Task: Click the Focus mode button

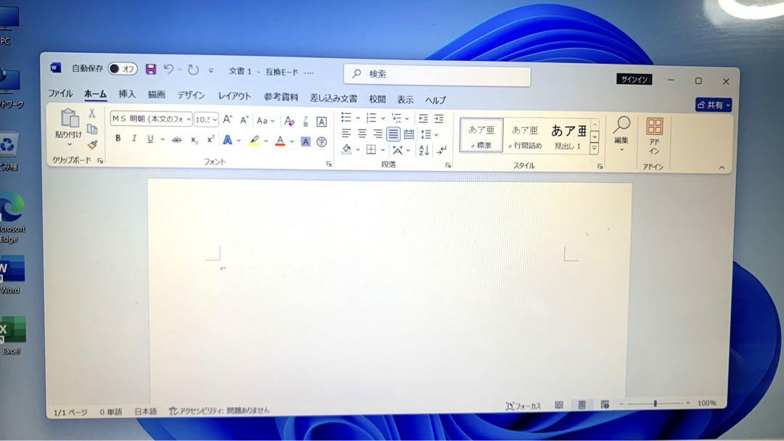Action: point(523,406)
